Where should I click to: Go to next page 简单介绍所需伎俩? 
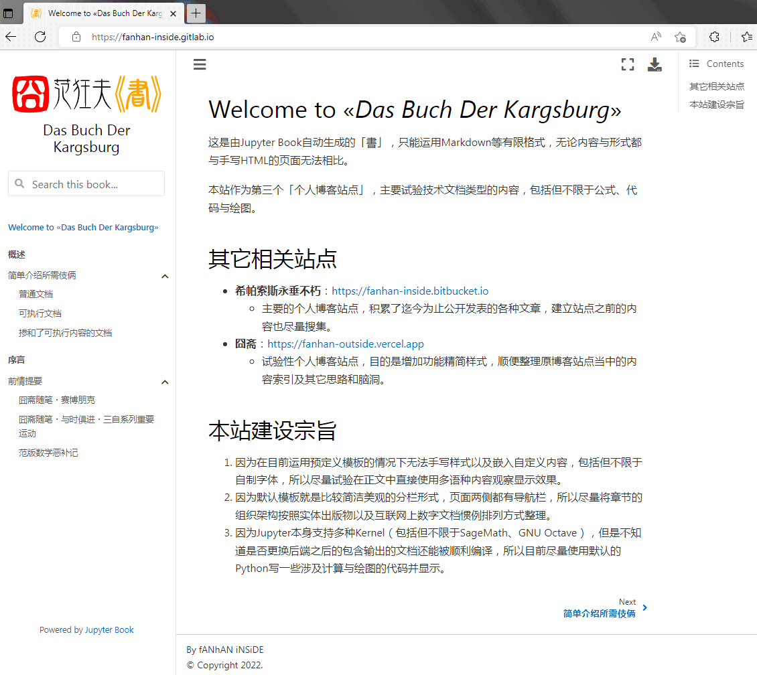coord(599,613)
